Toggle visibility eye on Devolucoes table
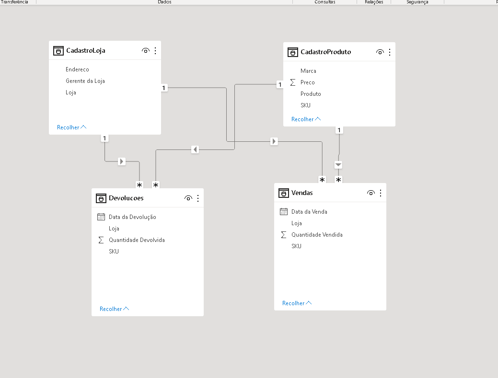Viewport: 498px width, 378px height. [188, 198]
